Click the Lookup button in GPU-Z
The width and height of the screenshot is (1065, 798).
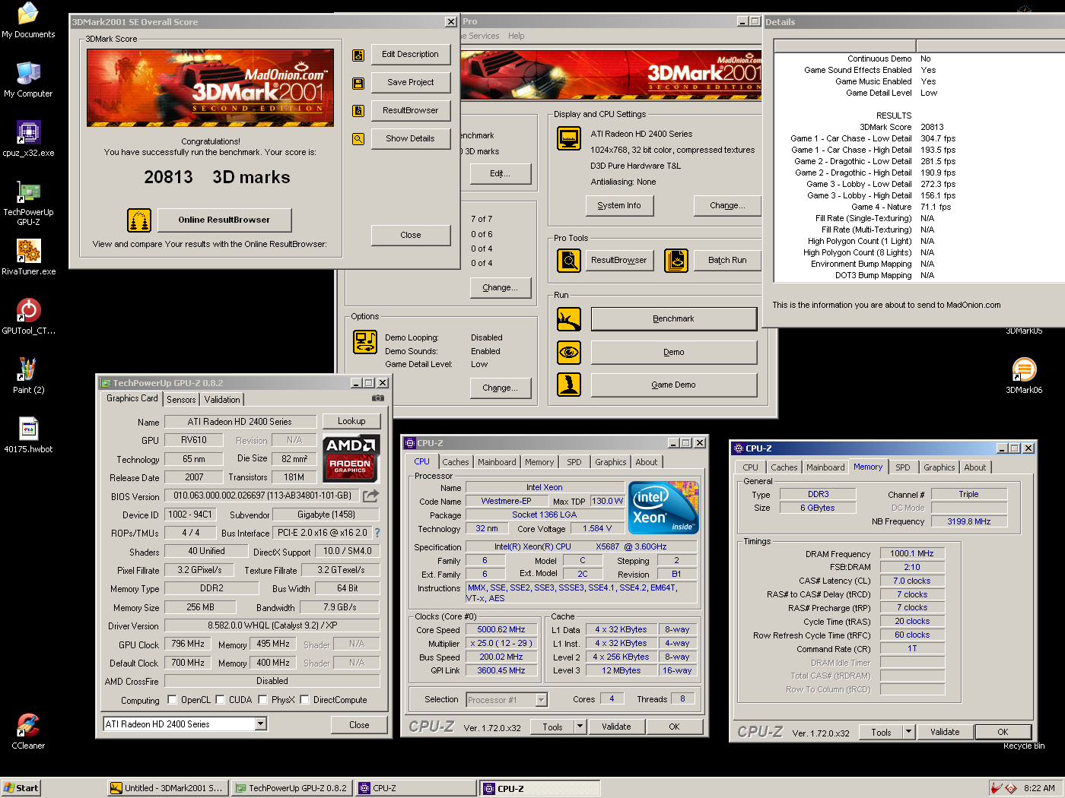pos(351,421)
